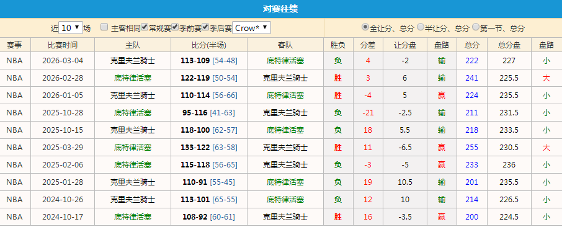Click home team 克里夫兰骑士 in the 2025-10-15 row
This screenshot has width=562, height=227.
coord(133,130)
